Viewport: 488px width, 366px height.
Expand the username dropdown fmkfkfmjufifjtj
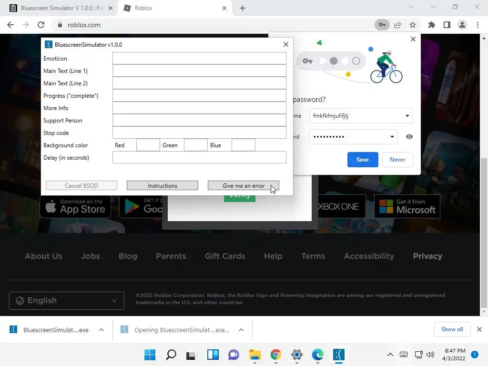[x=407, y=116]
